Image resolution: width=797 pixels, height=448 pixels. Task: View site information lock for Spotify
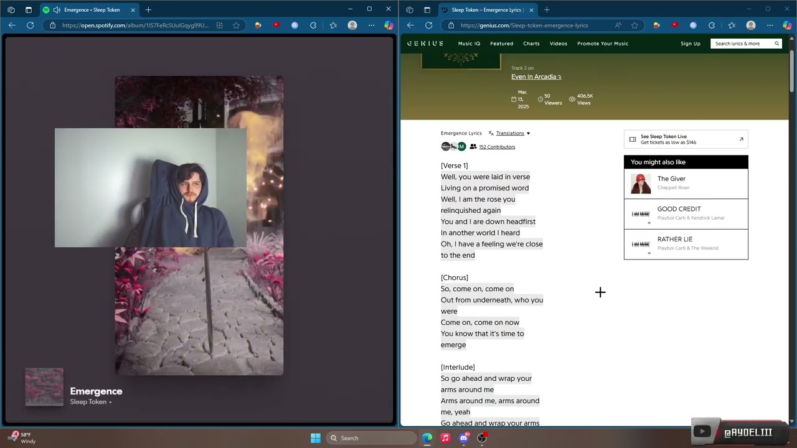tap(52, 26)
